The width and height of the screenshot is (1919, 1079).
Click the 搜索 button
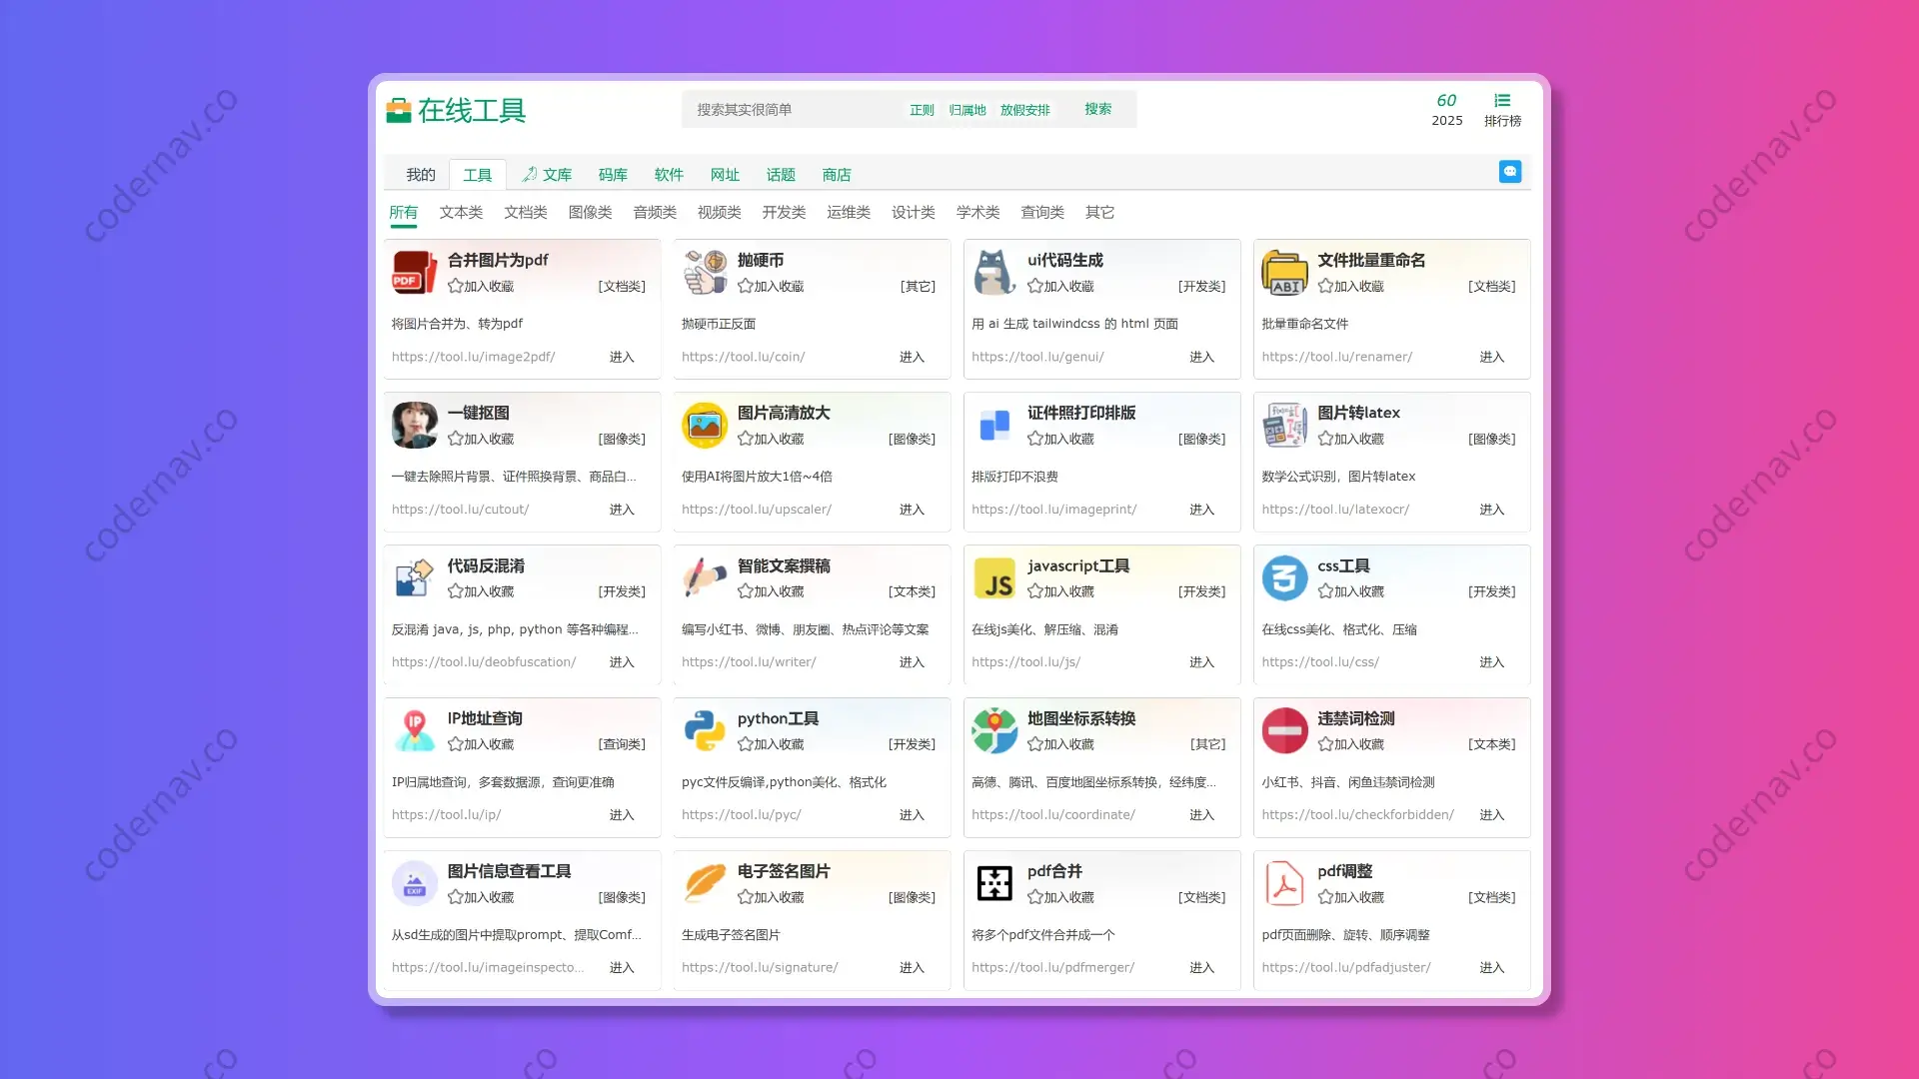tap(1097, 110)
